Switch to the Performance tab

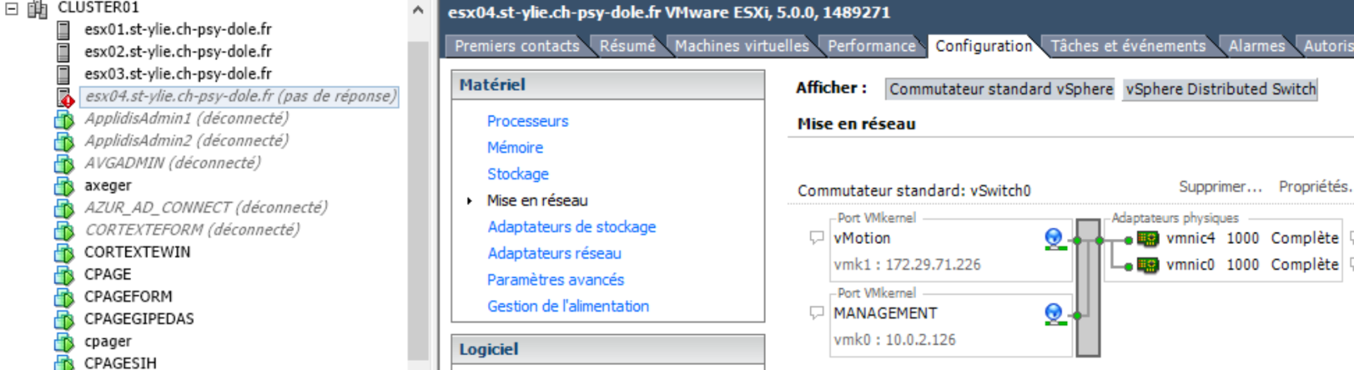(x=871, y=46)
